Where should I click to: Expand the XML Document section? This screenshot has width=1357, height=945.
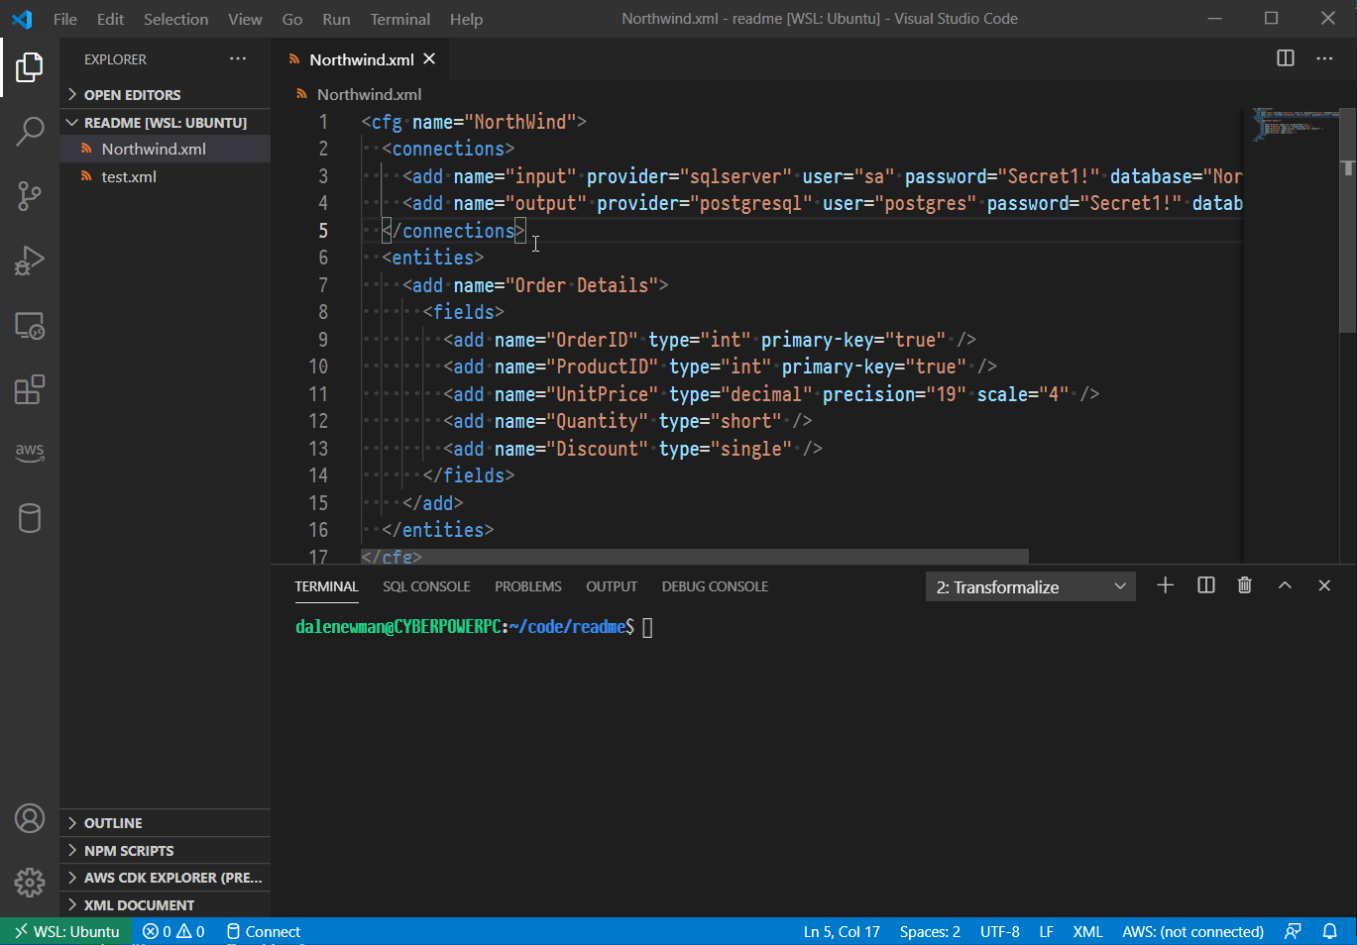165,905
